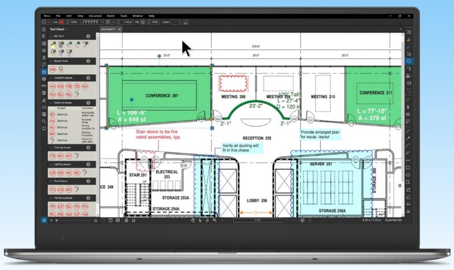454x270 pixels.
Task: Open the Tools menu
Action: tap(123, 15)
